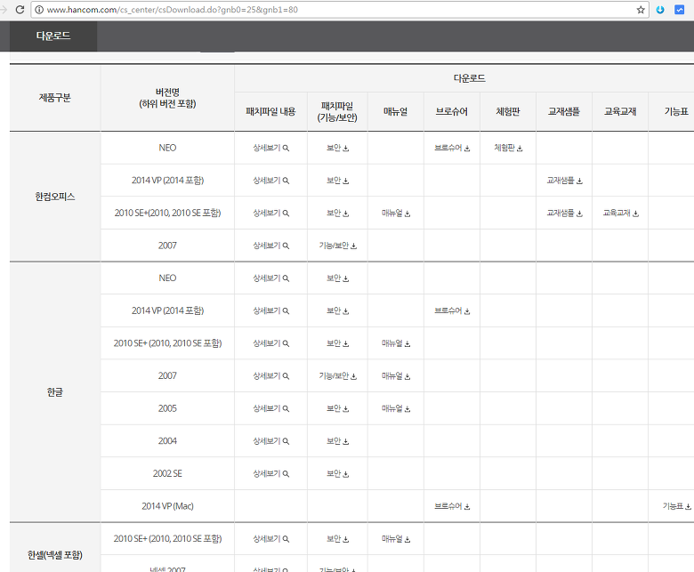Screen dimensions: 694x572
Task: Download the 브로슈어 for 한컴오피스 NEO
Action: tap(452, 149)
